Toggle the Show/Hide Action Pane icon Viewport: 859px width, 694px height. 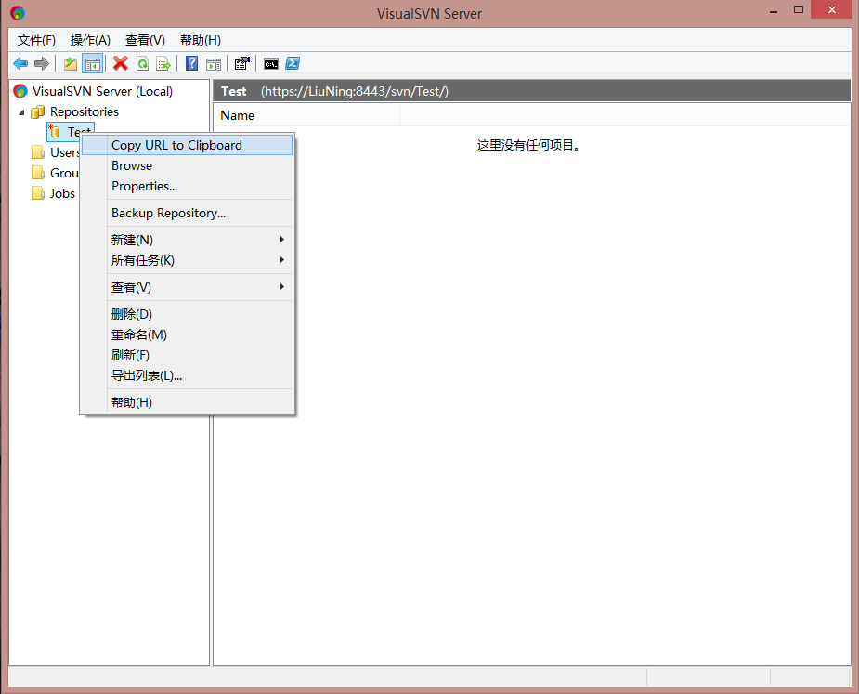tap(214, 63)
